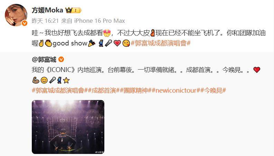
Task: Click the flexed bicep emoji
Action: tap(36, 80)
